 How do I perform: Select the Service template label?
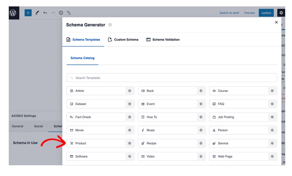click(x=223, y=143)
